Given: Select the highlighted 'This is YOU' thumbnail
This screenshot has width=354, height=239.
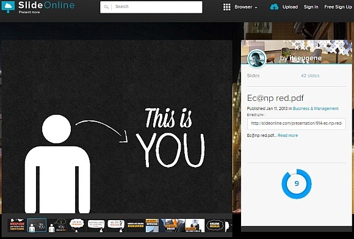Looking at the screenshot, I should tap(37, 225).
